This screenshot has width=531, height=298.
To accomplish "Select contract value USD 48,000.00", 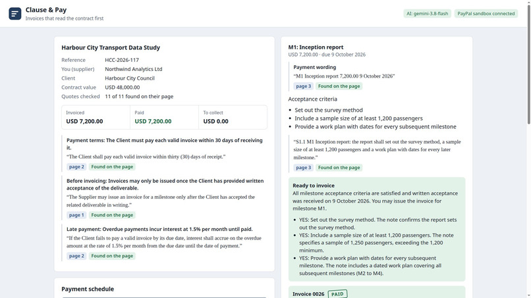I will pyautogui.click(x=123, y=87).
